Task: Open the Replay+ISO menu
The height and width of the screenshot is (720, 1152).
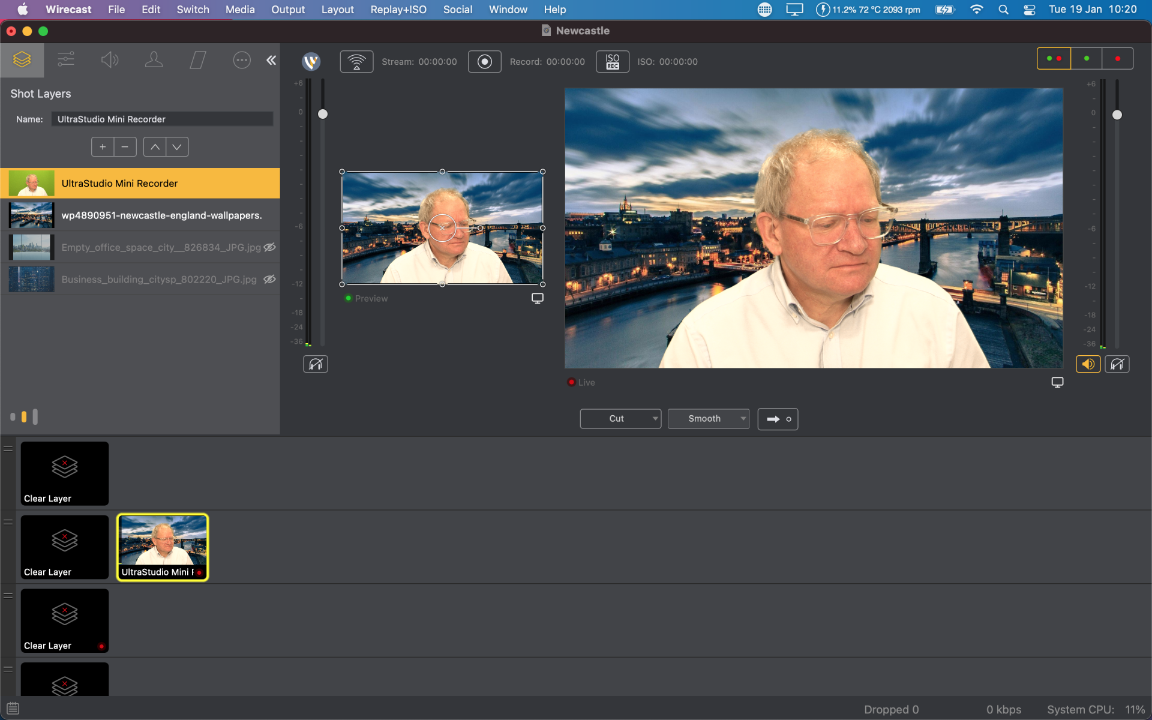Action: 398,10
